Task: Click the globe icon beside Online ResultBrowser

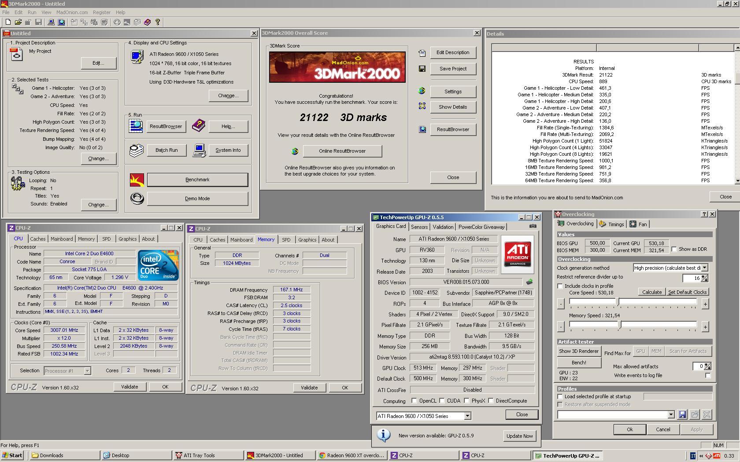Action: tap(295, 151)
